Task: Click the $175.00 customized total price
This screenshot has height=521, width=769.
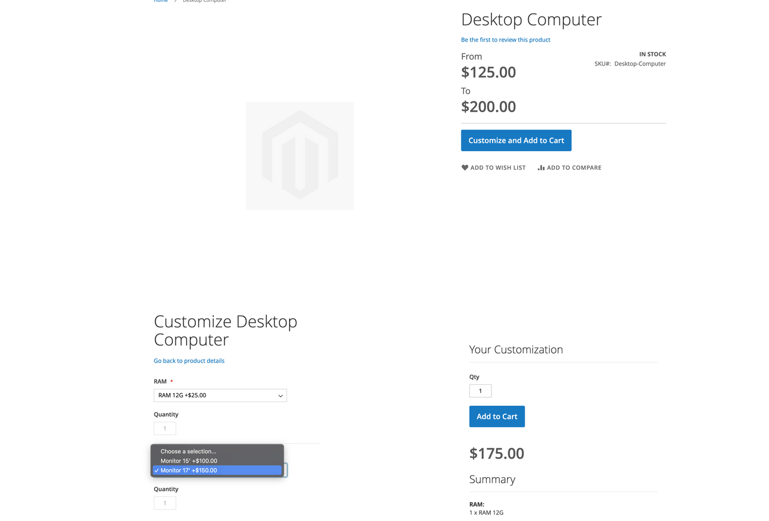Action: point(496,453)
